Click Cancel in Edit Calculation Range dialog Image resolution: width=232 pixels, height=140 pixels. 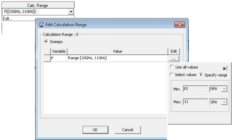(x=128, y=130)
